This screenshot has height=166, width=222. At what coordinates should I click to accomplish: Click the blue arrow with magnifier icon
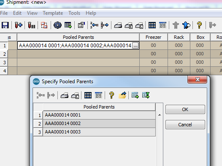click(186, 25)
